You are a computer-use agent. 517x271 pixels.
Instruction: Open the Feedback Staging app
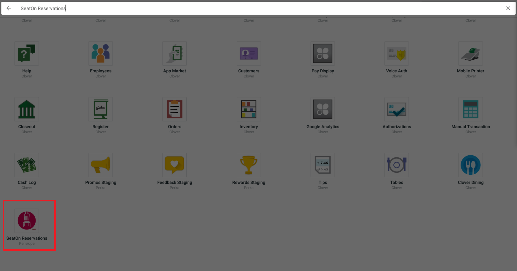click(174, 165)
